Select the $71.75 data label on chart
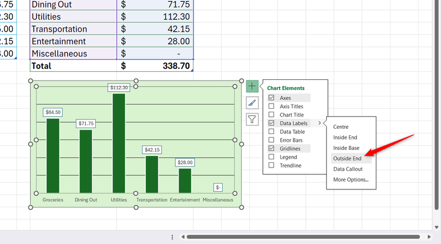Viewport: 441px width, 244px height. pos(86,123)
